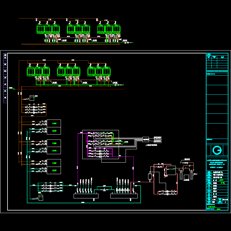Select bottom pump in brown condenser pump group
The height and width of the screenshot is (231, 231).
pos(34,113)
